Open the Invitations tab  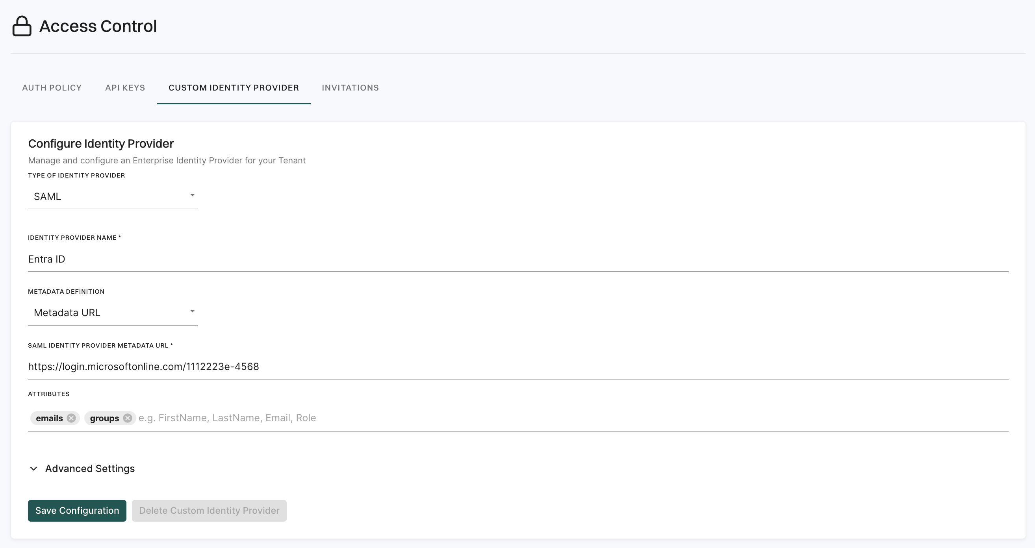(x=350, y=87)
